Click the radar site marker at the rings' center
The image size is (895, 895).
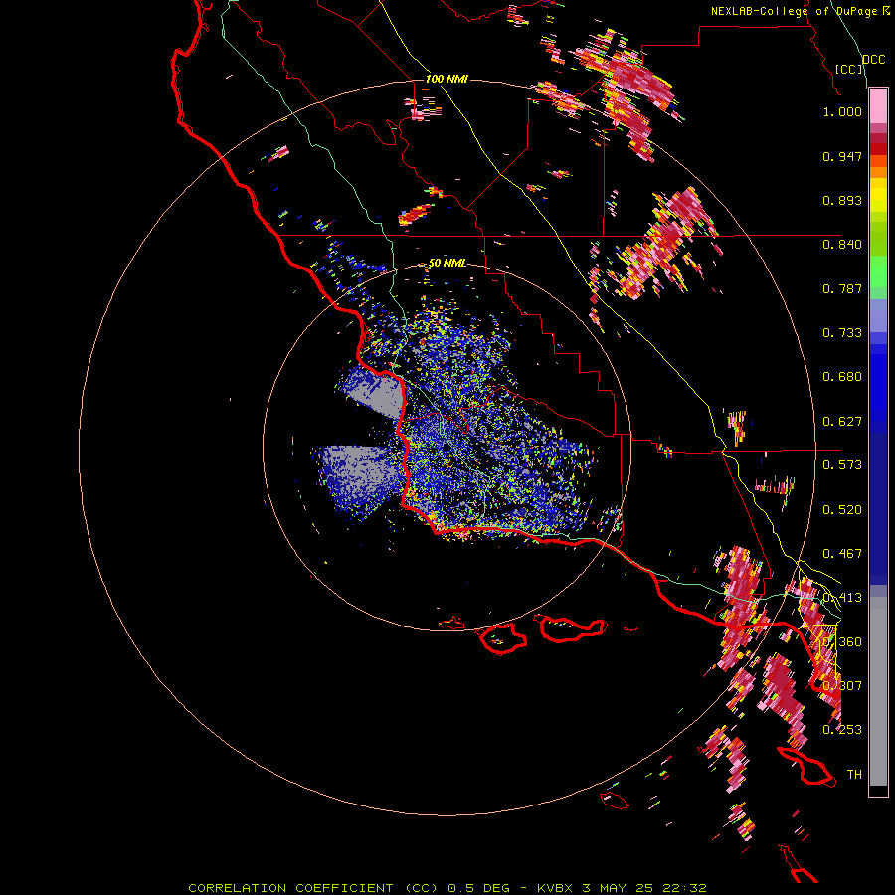point(446,448)
